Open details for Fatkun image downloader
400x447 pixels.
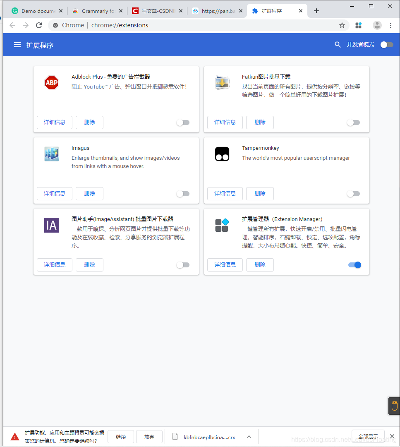click(x=225, y=122)
